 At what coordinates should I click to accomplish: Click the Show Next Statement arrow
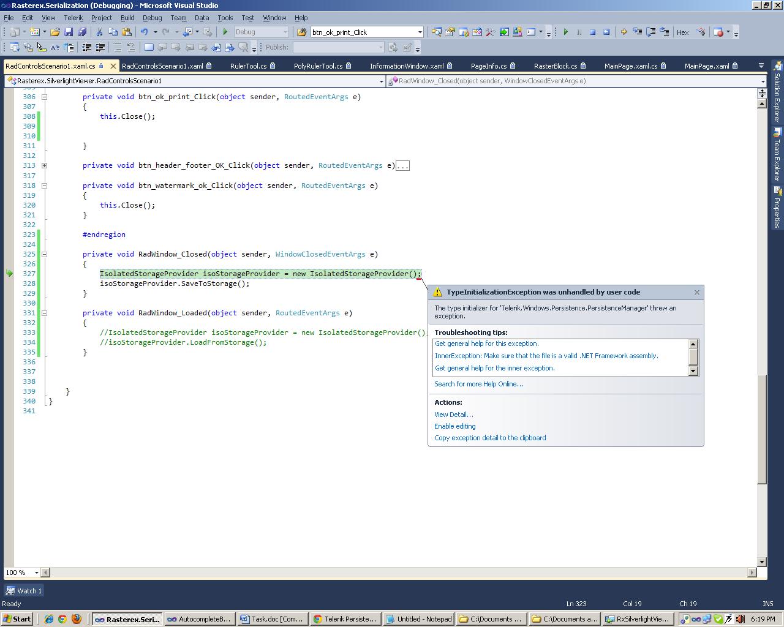pyautogui.click(x=624, y=32)
